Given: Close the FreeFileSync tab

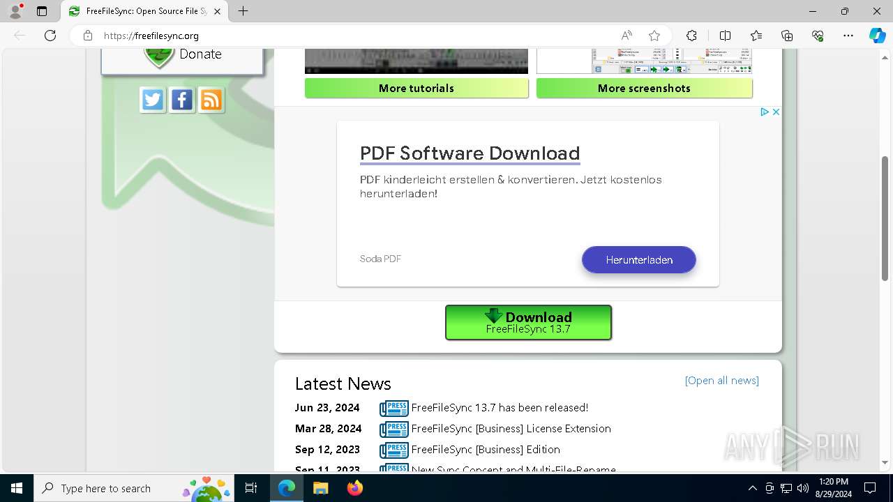Looking at the screenshot, I should (217, 11).
